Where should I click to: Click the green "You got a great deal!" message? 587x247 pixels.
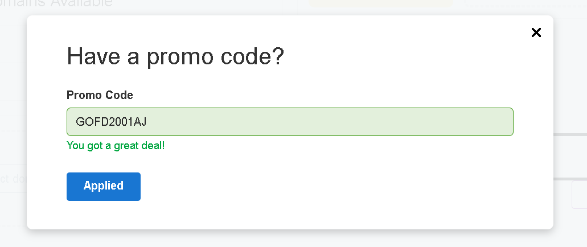click(x=116, y=145)
